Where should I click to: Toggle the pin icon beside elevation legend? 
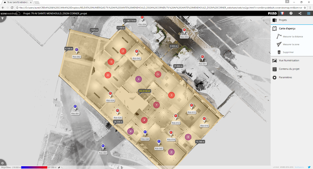point(59,167)
